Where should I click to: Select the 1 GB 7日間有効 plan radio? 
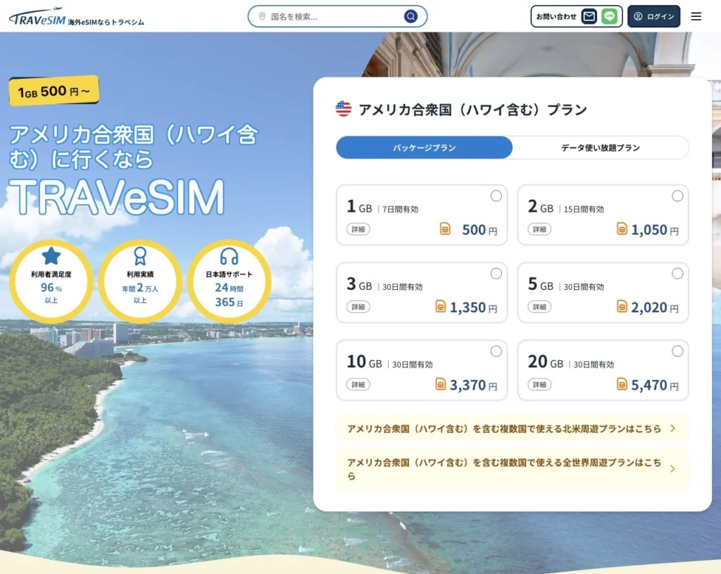(x=496, y=196)
